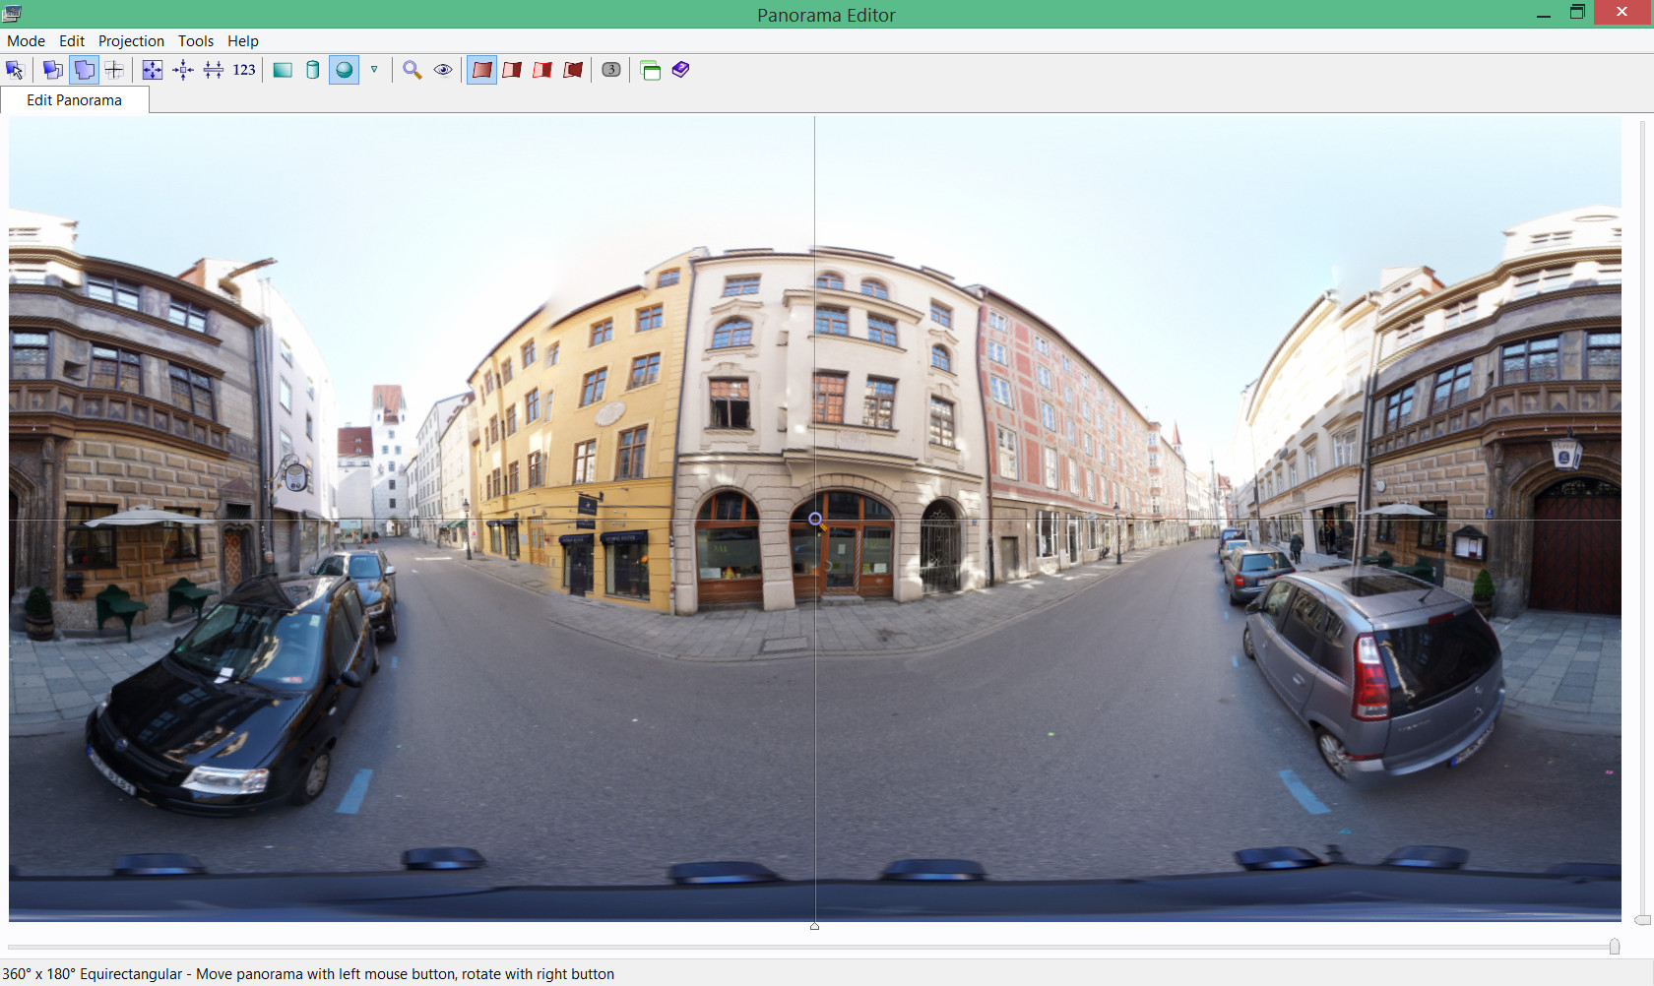Open the numeric transform 123 tool
The height and width of the screenshot is (986, 1654).
244,70
